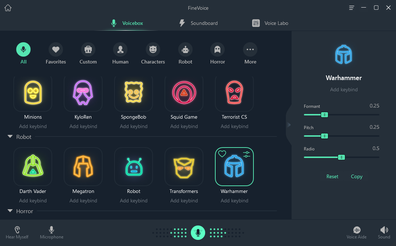The width and height of the screenshot is (396, 246).
Task: Filter by Horror ghost icon
Action: (217, 49)
